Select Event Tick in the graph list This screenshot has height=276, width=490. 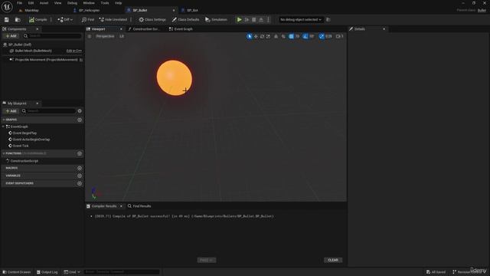point(21,146)
